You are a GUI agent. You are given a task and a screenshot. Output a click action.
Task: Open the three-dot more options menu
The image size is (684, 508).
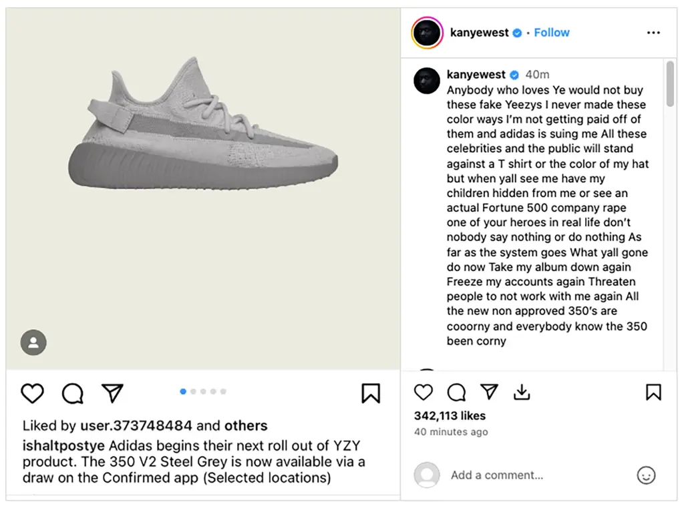(653, 33)
